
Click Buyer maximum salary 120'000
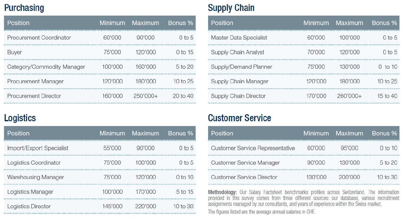pyautogui.click(x=146, y=52)
